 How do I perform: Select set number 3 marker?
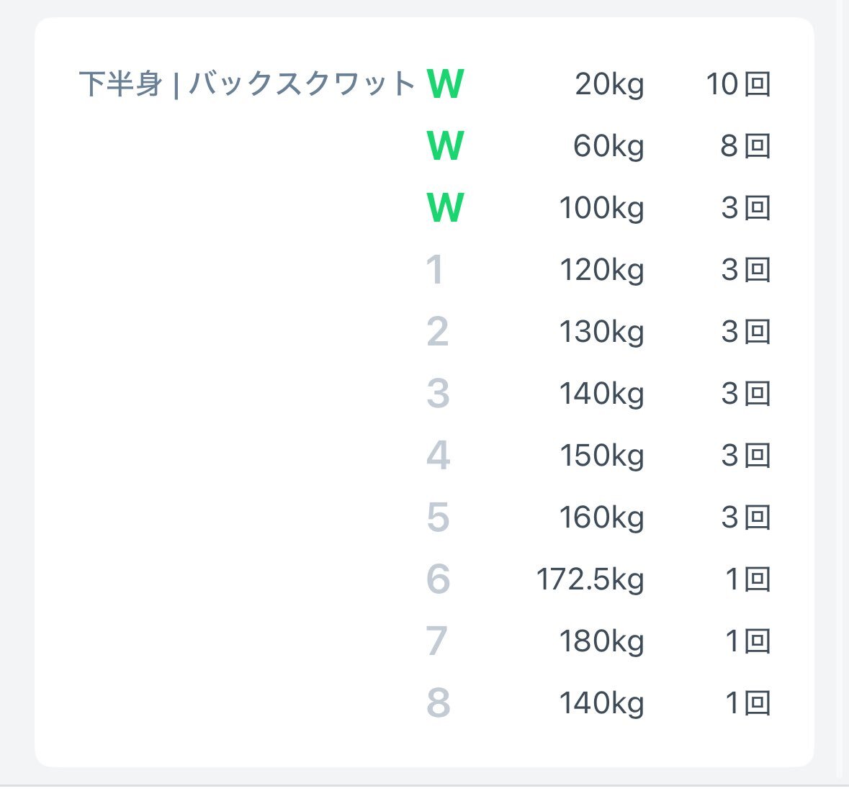[x=438, y=393]
